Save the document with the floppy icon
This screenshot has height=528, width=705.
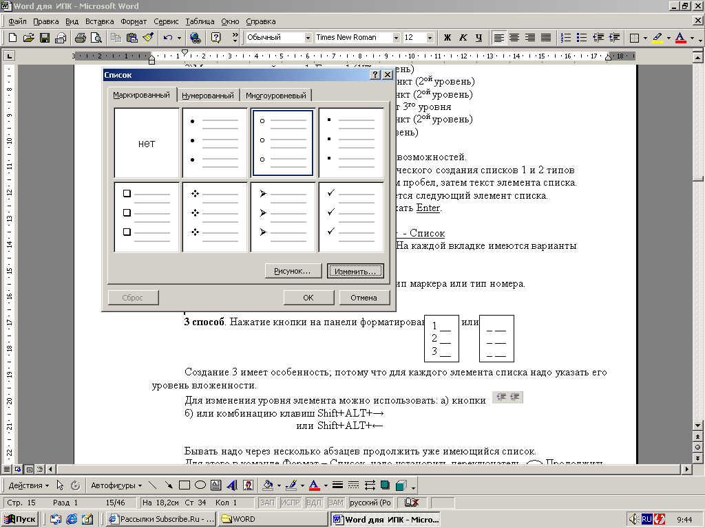[45, 38]
